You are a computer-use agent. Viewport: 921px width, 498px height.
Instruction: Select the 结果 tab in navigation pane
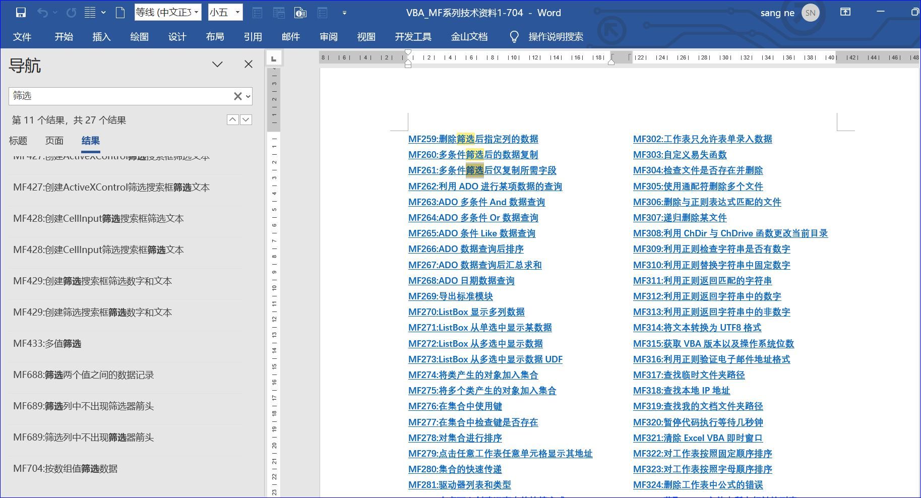click(91, 141)
